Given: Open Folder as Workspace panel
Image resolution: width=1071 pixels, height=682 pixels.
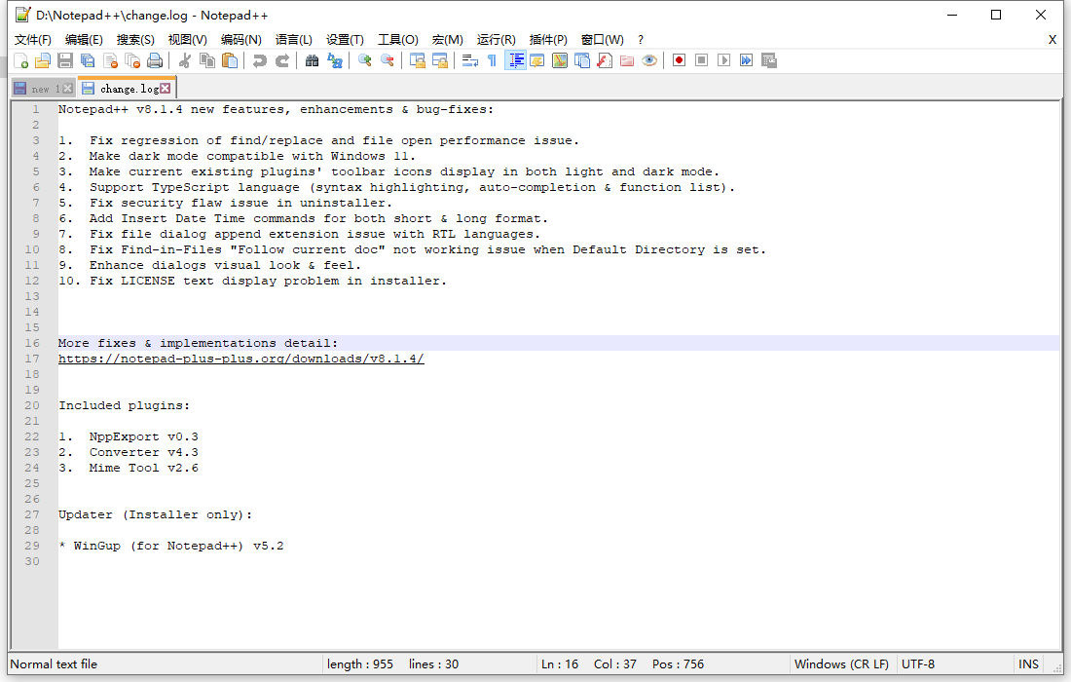Looking at the screenshot, I should click(x=627, y=60).
